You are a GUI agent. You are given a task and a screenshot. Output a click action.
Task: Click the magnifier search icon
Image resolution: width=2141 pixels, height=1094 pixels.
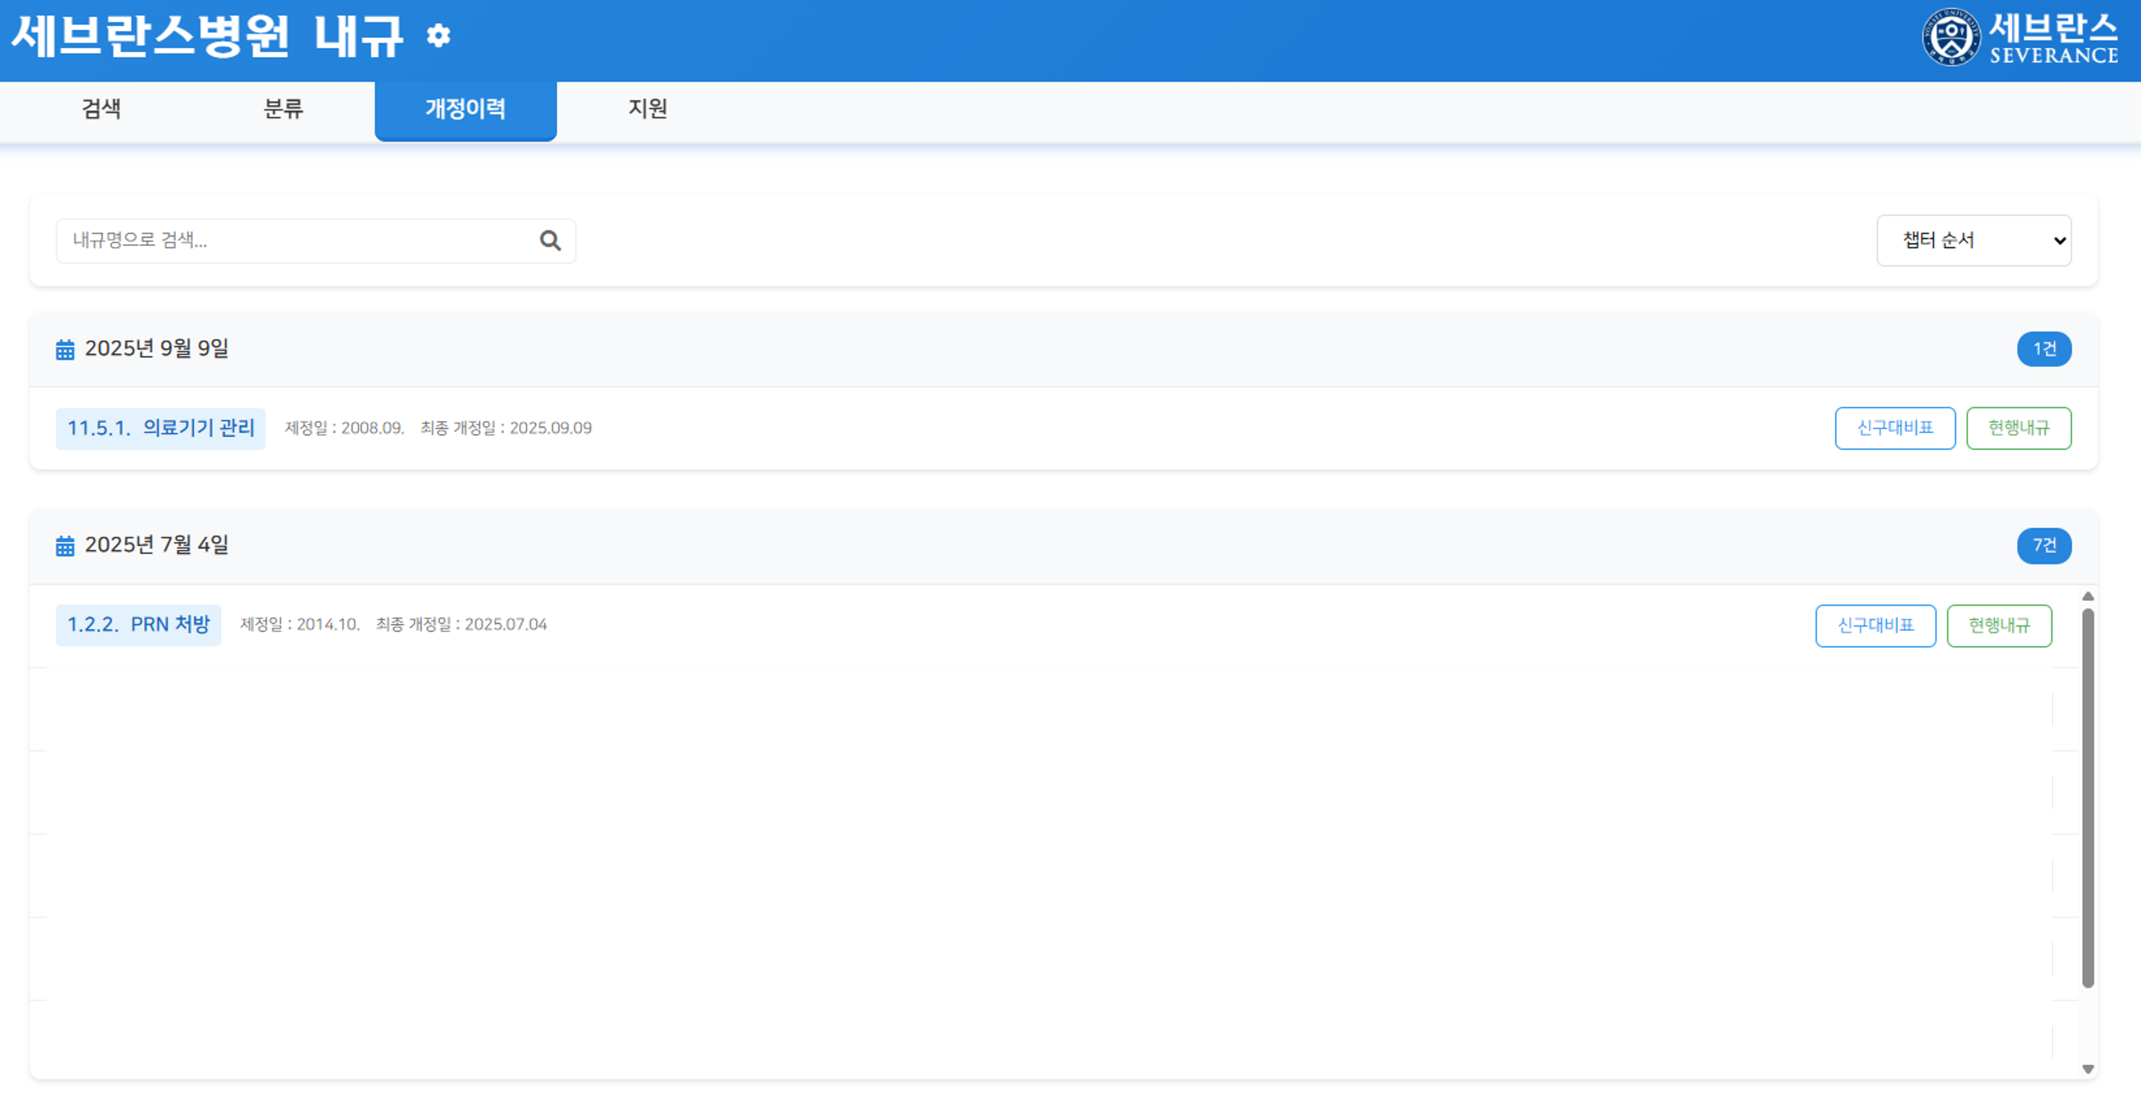550,241
